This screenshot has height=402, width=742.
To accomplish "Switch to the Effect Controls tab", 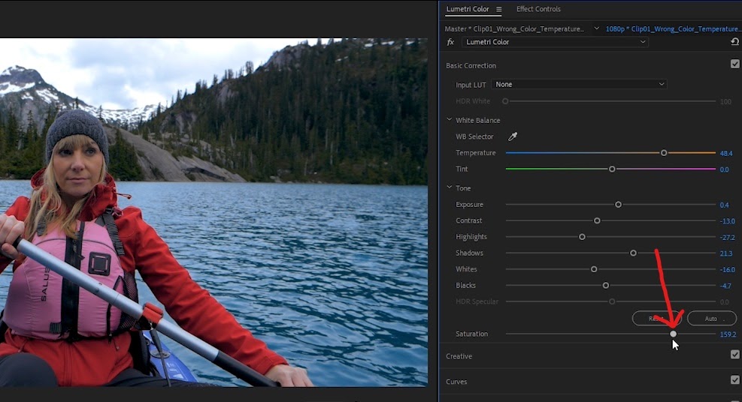I will 538,9.
